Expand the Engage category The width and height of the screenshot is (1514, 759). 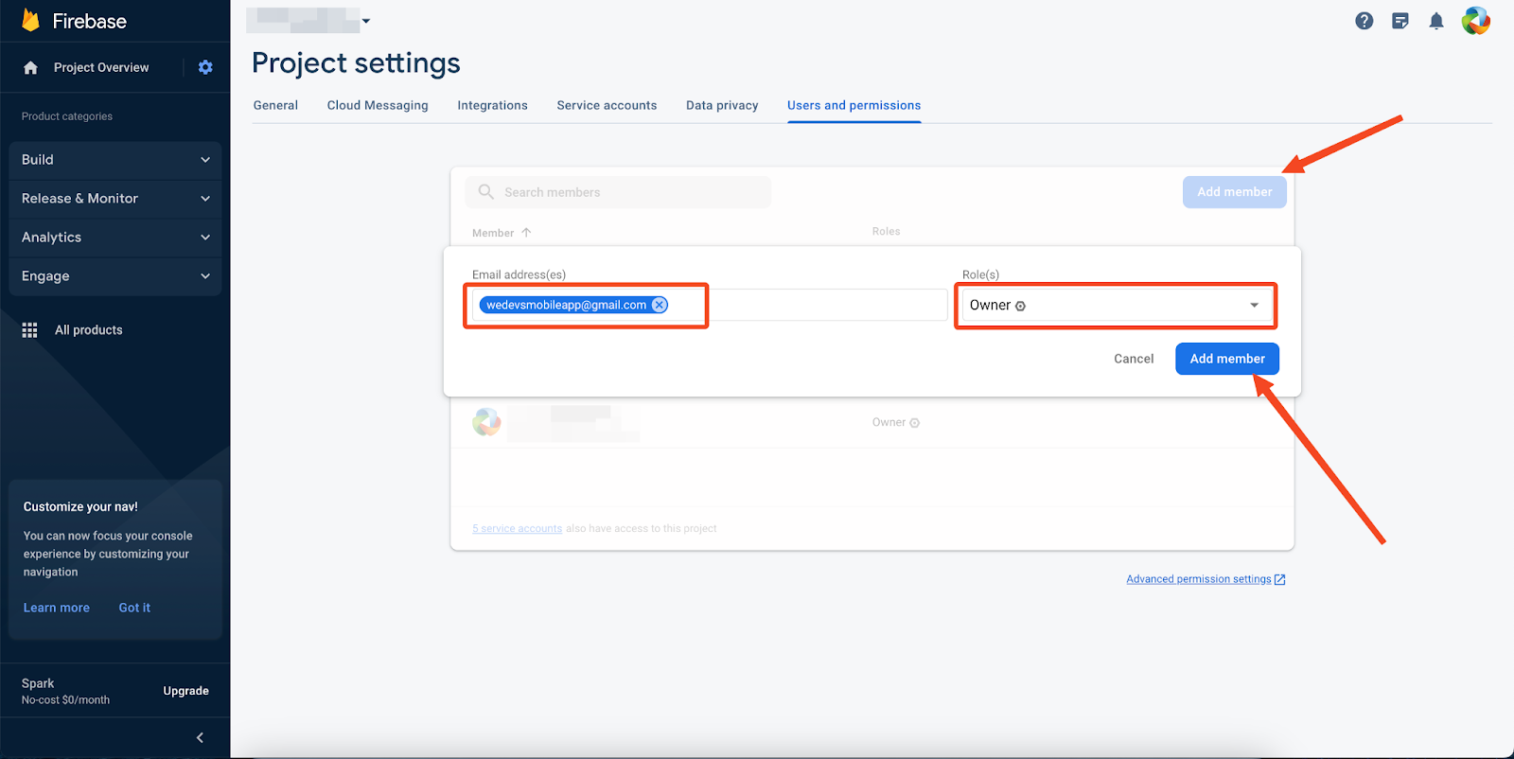click(115, 276)
